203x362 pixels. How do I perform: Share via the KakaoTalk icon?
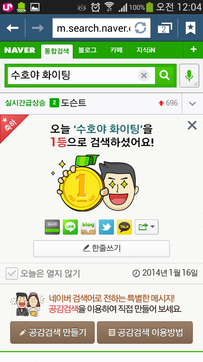[x=124, y=227]
